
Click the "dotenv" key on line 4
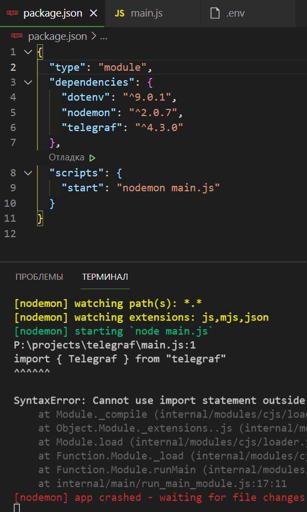click(x=86, y=97)
